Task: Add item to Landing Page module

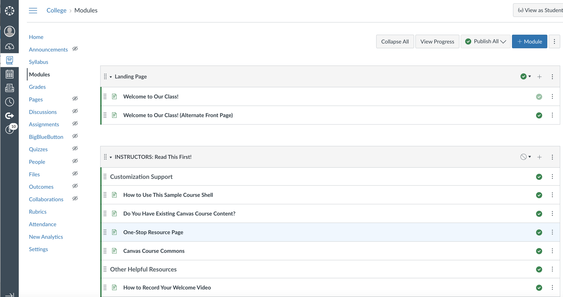Action: pyautogui.click(x=540, y=77)
